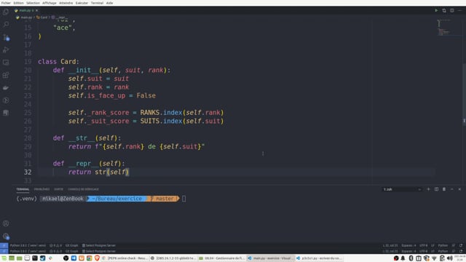This screenshot has height=262, width=466.
Task: Click the Open Changes editor icon
Action: (x=444, y=10)
